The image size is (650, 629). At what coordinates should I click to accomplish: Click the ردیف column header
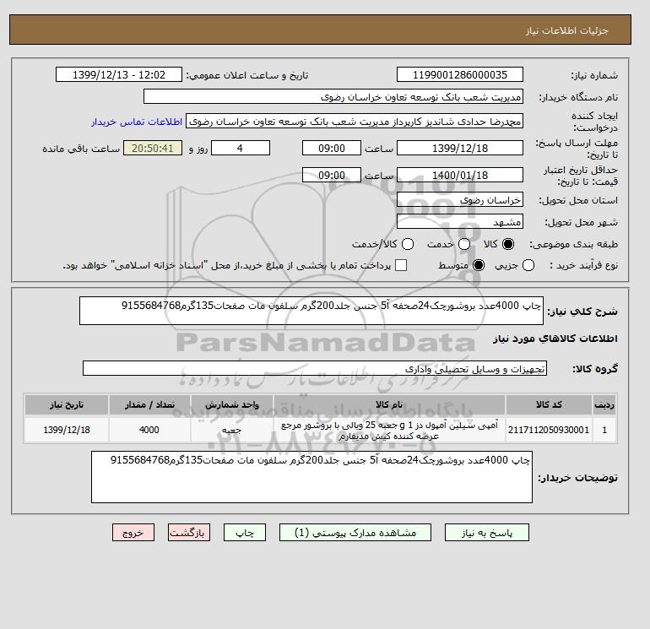tap(604, 404)
